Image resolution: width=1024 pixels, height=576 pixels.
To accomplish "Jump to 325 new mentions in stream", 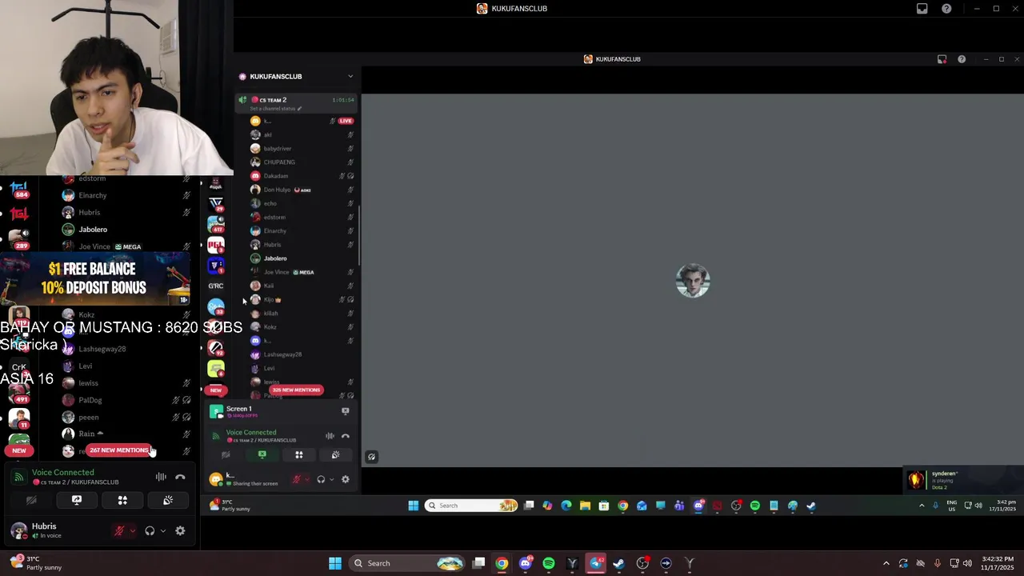I will [x=296, y=390].
